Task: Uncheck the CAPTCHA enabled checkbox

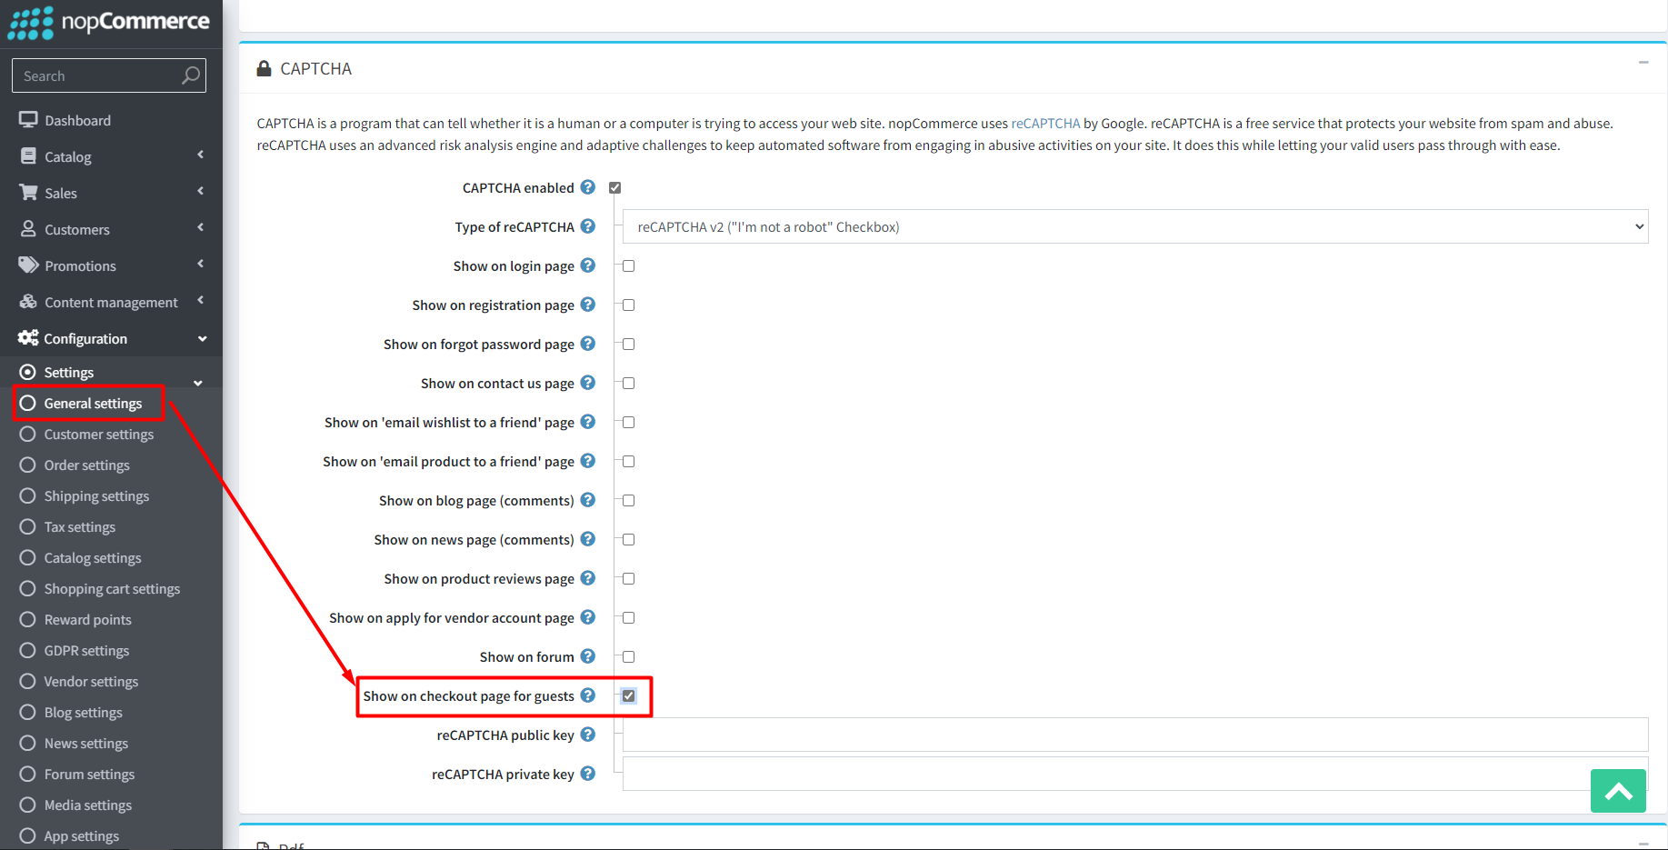Action: click(x=615, y=187)
